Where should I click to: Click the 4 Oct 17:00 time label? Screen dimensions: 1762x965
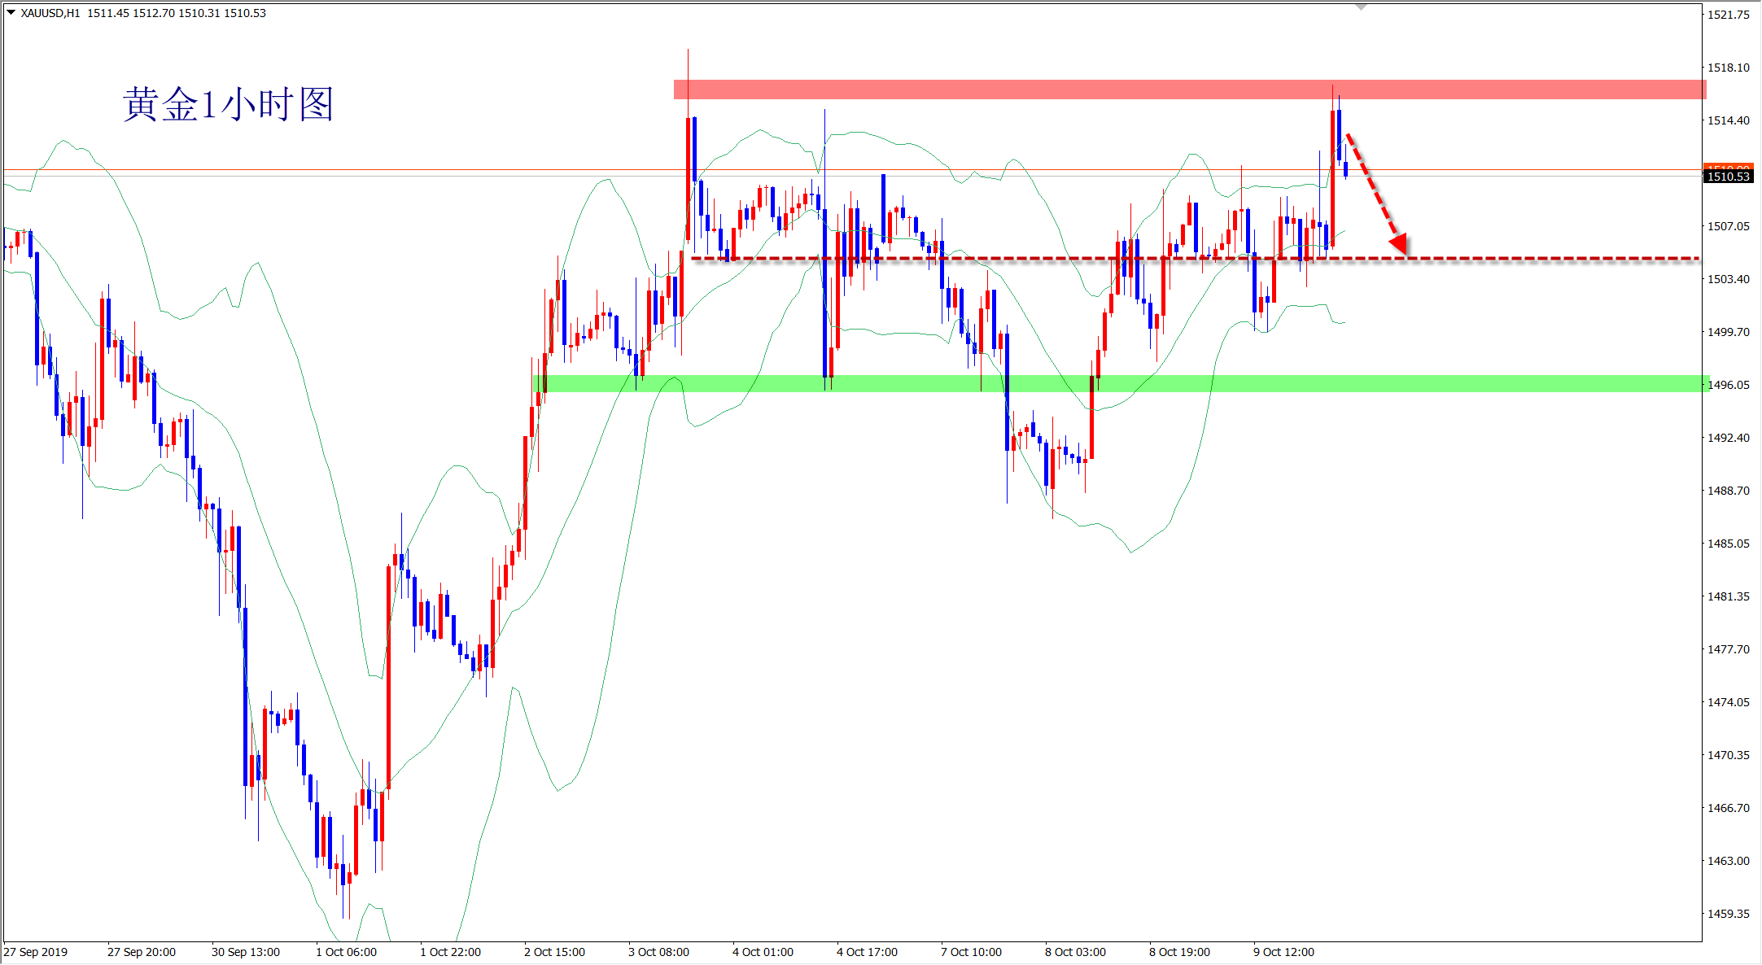868,952
